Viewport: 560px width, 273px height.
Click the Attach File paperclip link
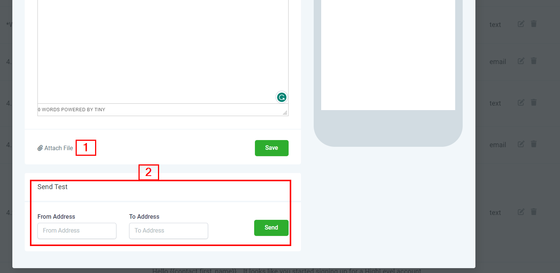[55, 148]
